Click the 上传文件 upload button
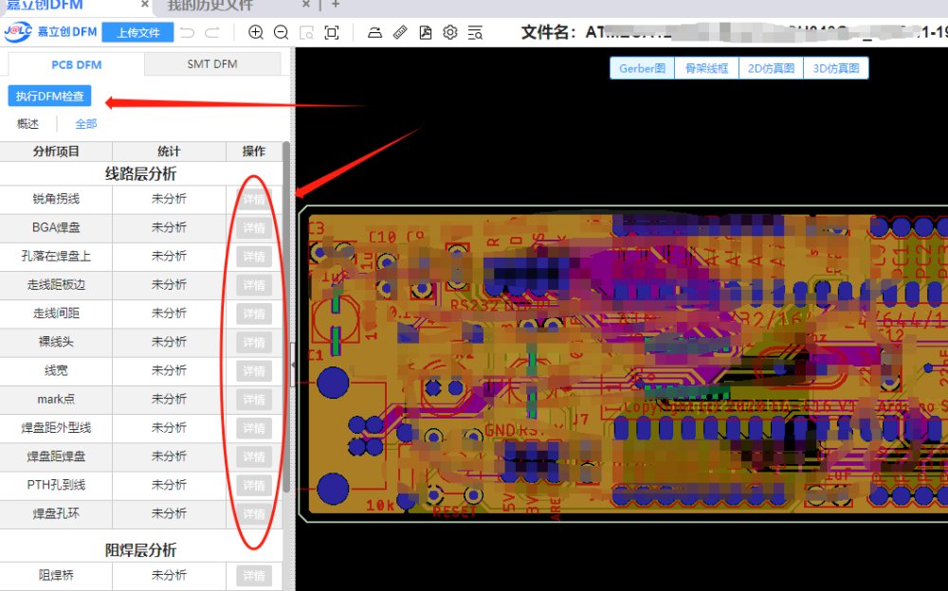 coord(137,33)
